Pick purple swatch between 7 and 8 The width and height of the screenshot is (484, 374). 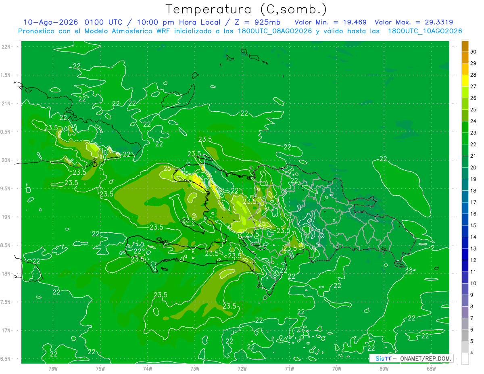(465, 312)
